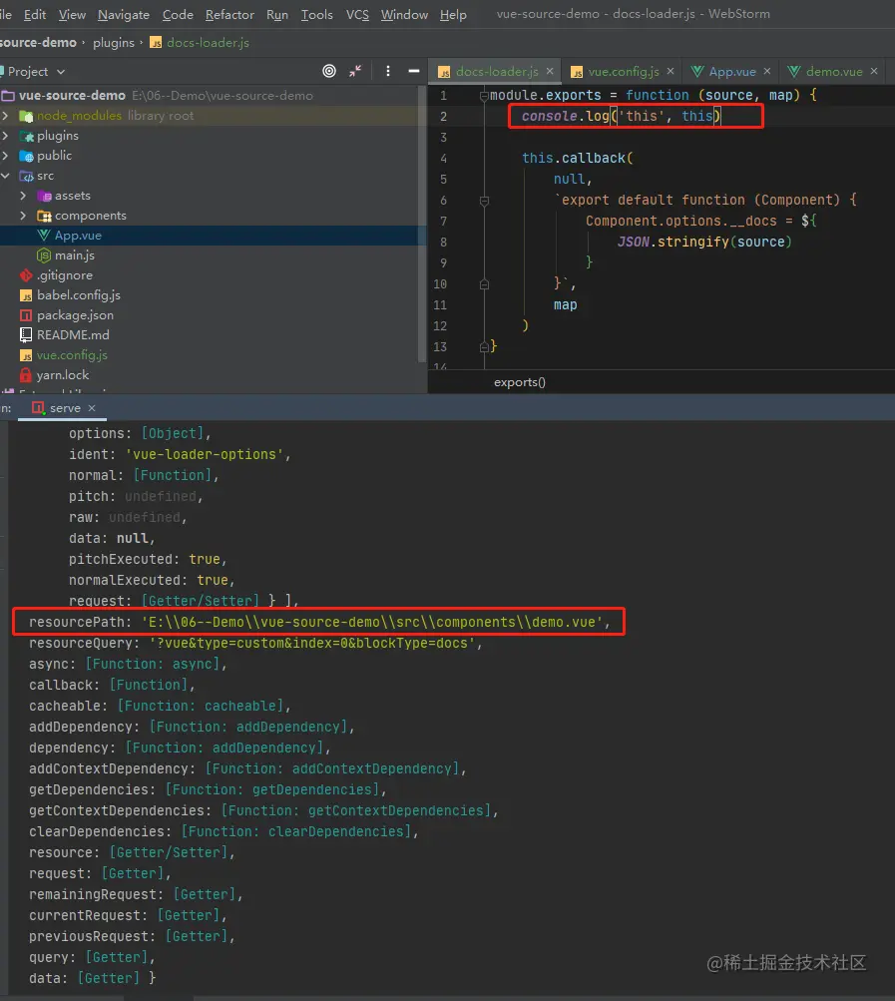Select the serve run tab
Image resolution: width=895 pixels, height=1001 pixels.
(x=65, y=408)
